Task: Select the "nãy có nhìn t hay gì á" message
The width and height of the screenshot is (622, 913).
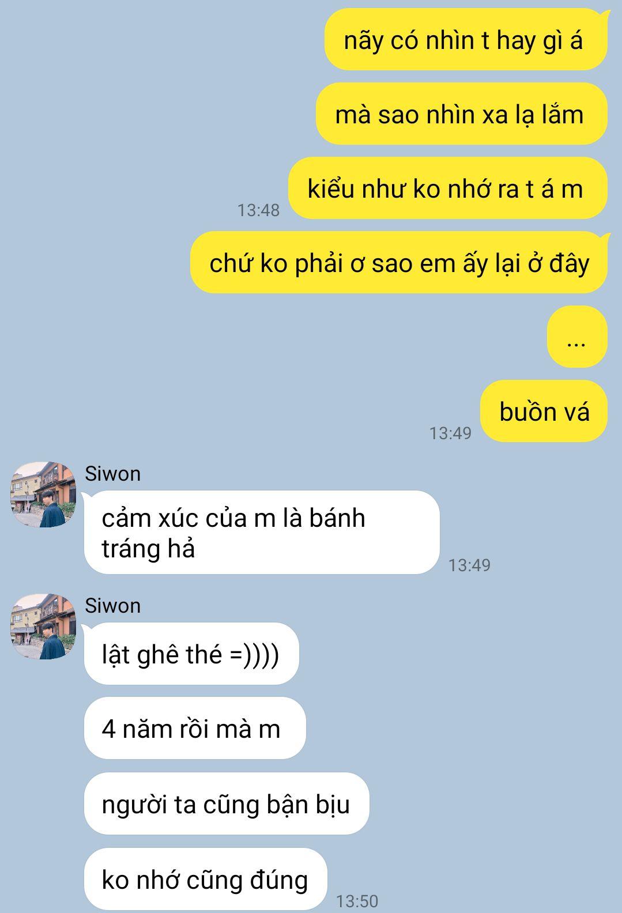Action: [x=466, y=40]
